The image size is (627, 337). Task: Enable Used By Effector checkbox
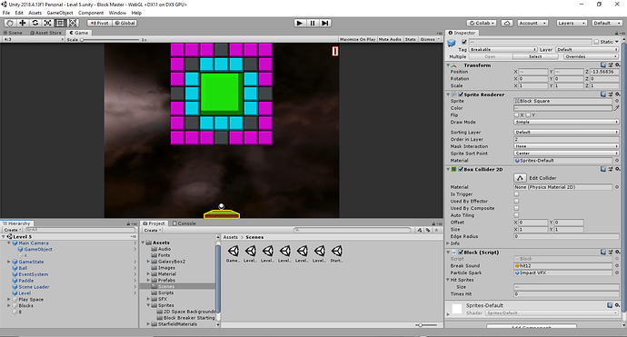click(516, 201)
